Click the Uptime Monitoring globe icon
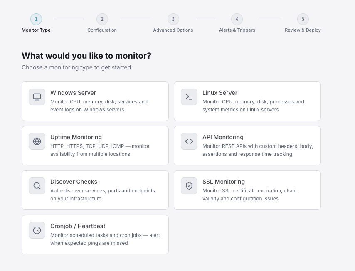This screenshot has width=355, height=271. (37, 141)
